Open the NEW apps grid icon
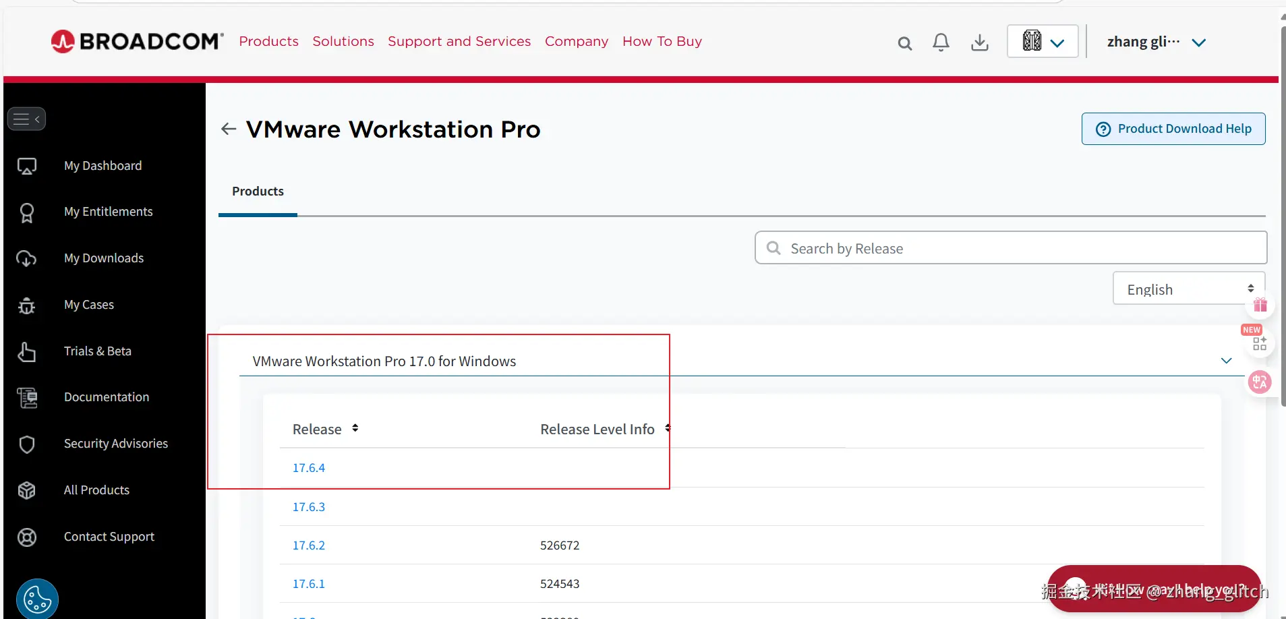 click(1259, 343)
